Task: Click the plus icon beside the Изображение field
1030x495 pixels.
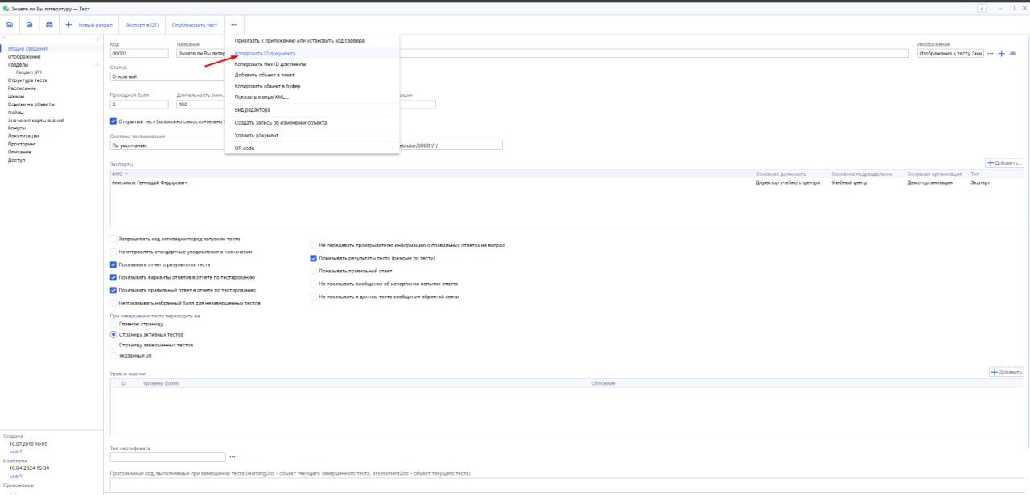Action: tap(1002, 54)
